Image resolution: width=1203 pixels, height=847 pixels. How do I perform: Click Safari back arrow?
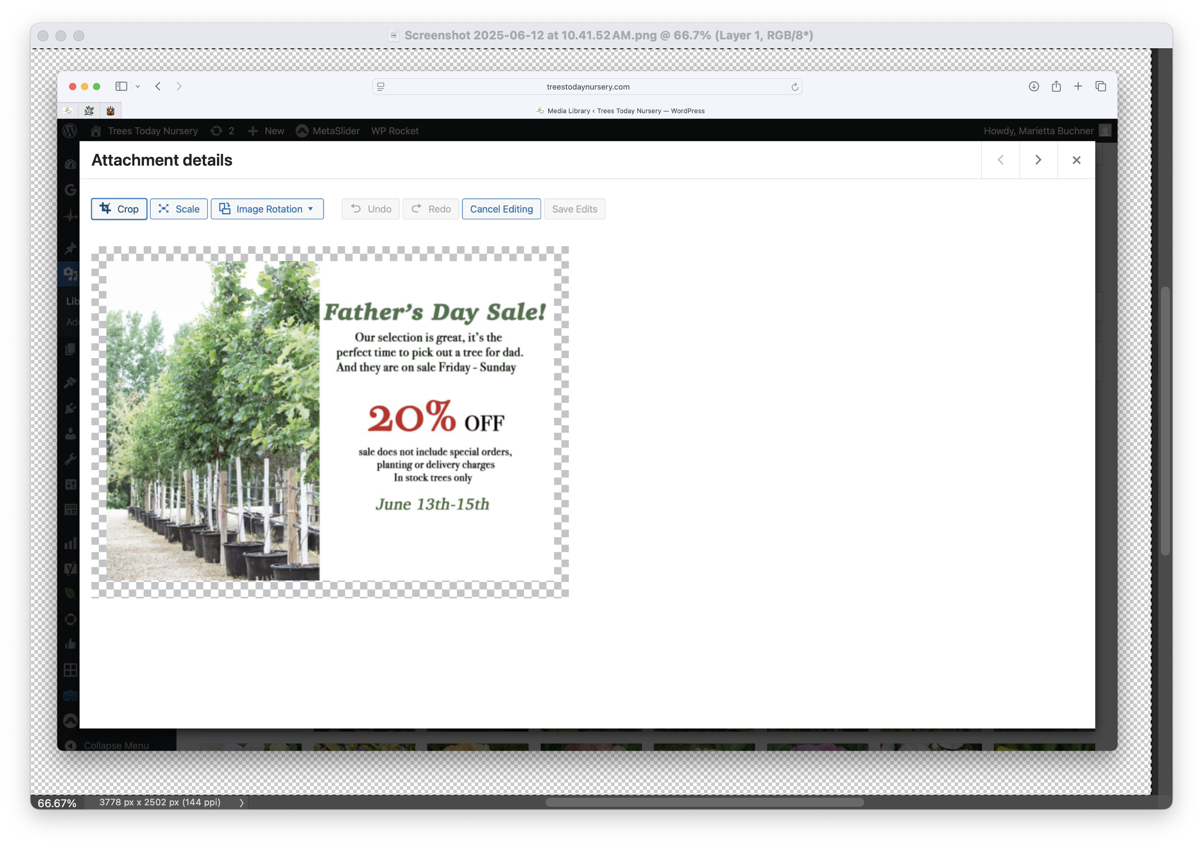[x=158, y=86]
